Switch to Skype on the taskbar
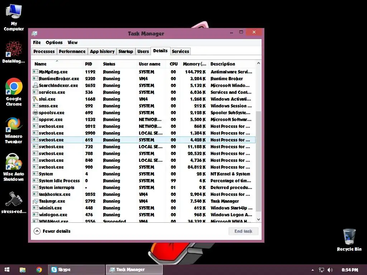367x275 pixels. pyautogui.click(x=76, y=270)
